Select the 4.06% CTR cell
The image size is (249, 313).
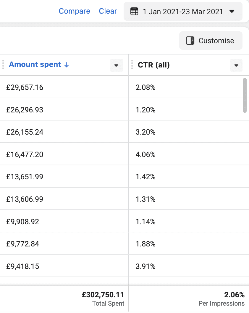tap(145, 154)
